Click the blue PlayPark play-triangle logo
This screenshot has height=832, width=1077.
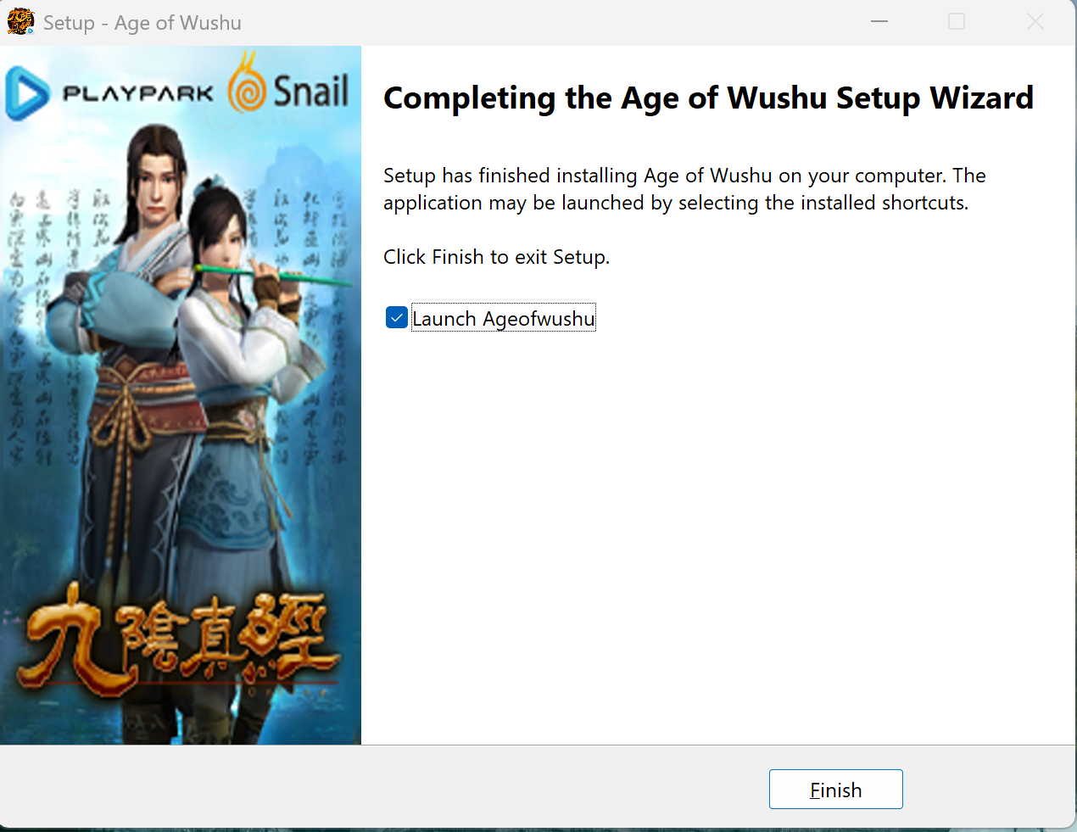(x=28, y=93)
